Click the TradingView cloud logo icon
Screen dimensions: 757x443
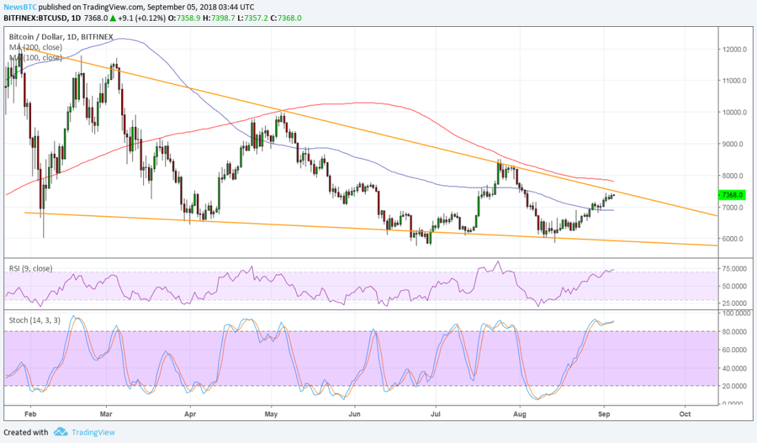[61, 431]
